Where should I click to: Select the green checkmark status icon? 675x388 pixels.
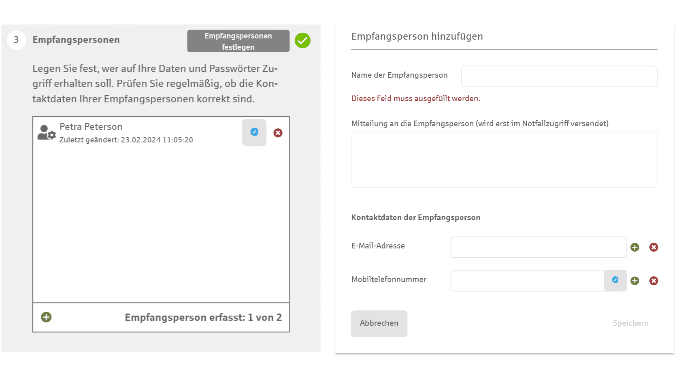(x=302, y=40)
